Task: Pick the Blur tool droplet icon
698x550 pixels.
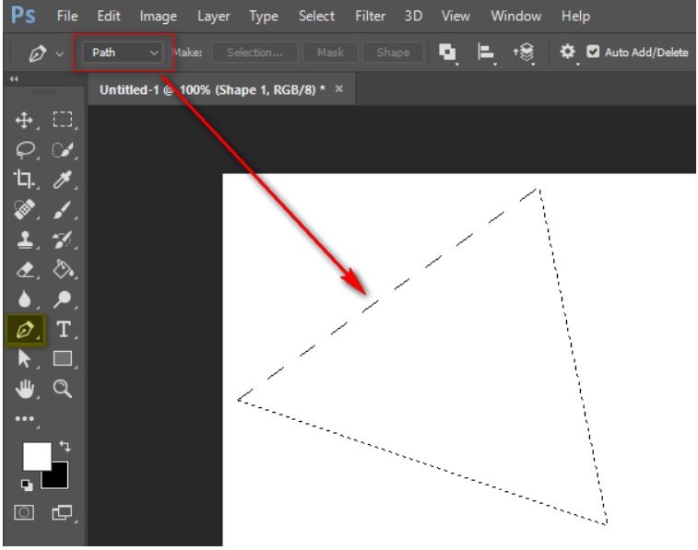Action: click(x=25, y=299)
